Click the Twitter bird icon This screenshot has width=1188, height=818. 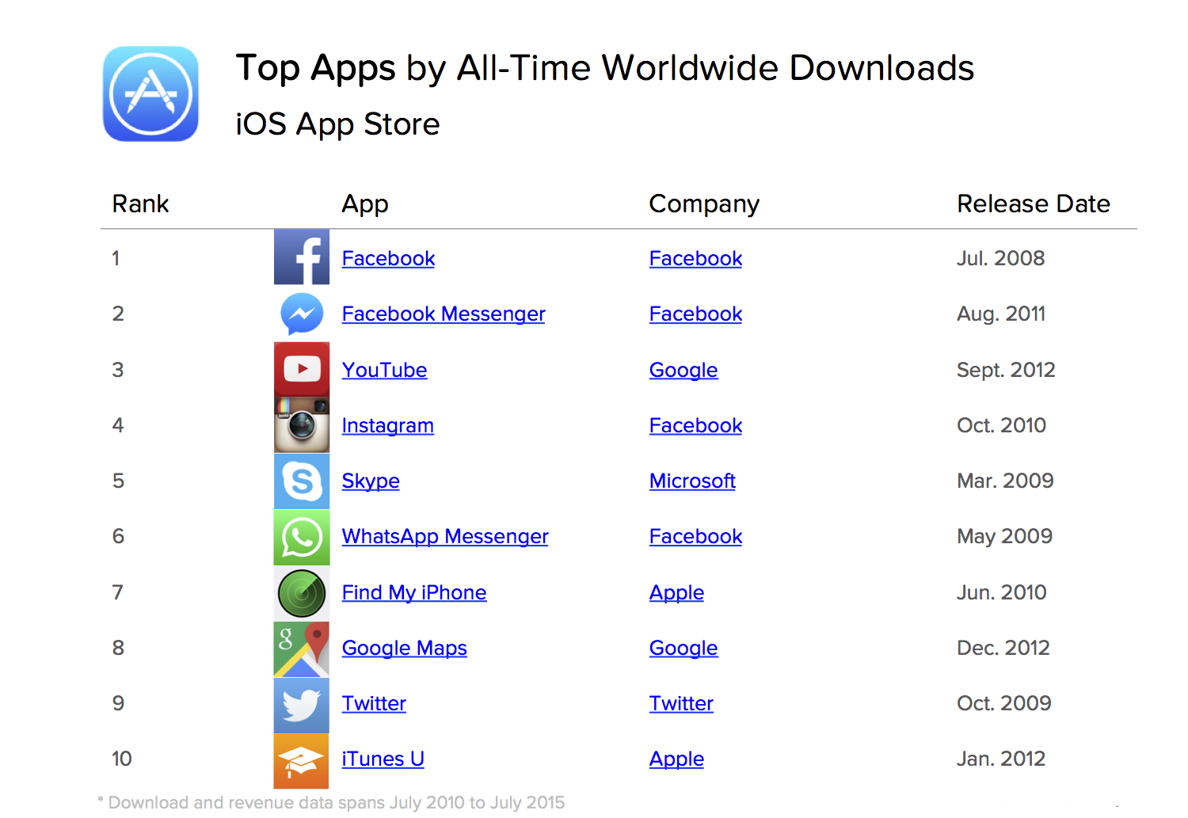coord(302,705)
